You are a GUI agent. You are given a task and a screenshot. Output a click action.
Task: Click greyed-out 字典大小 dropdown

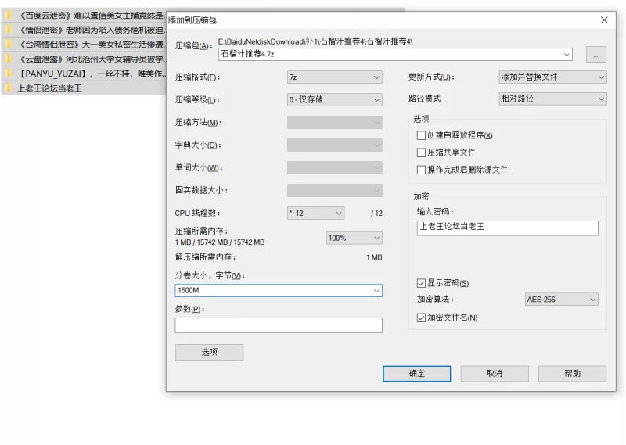click(x=335, y=145)
